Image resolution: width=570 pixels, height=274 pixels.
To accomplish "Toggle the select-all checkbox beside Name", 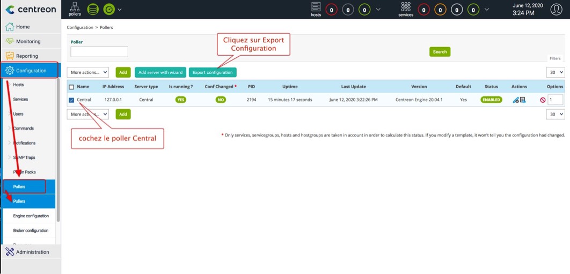I will [x=71, y=87].
